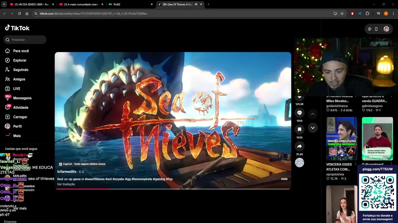Focus the Pesquisar search field
The image size is (398, 223).
25,40
